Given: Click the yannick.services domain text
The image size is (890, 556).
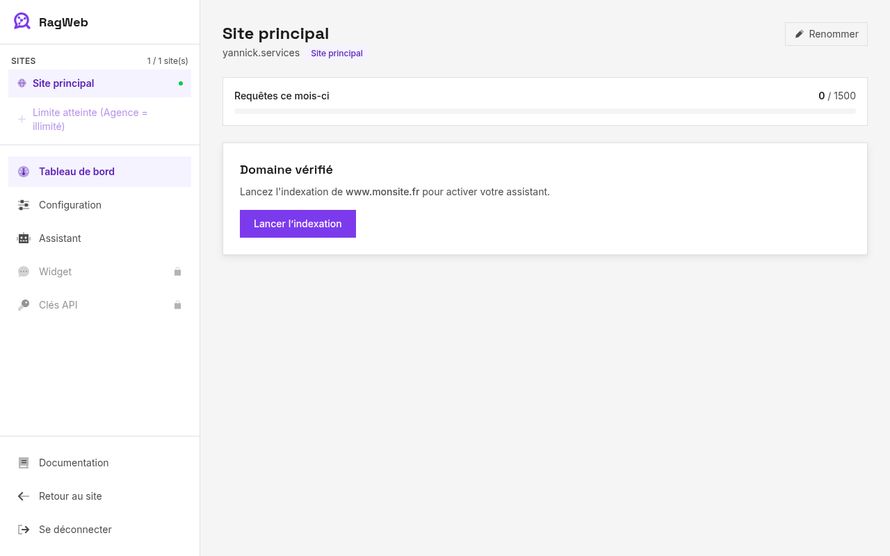Looking at the screenshot, I should pyautogui.click(x=261, y=53).
